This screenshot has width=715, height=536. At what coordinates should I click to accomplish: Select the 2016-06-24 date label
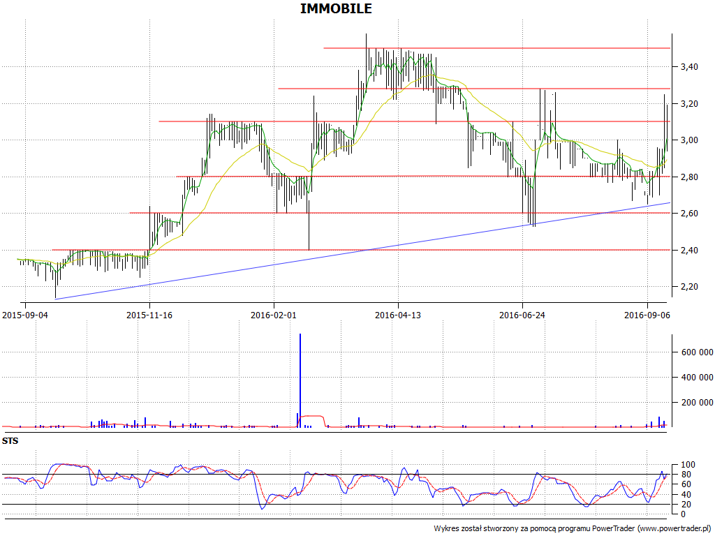522,315
